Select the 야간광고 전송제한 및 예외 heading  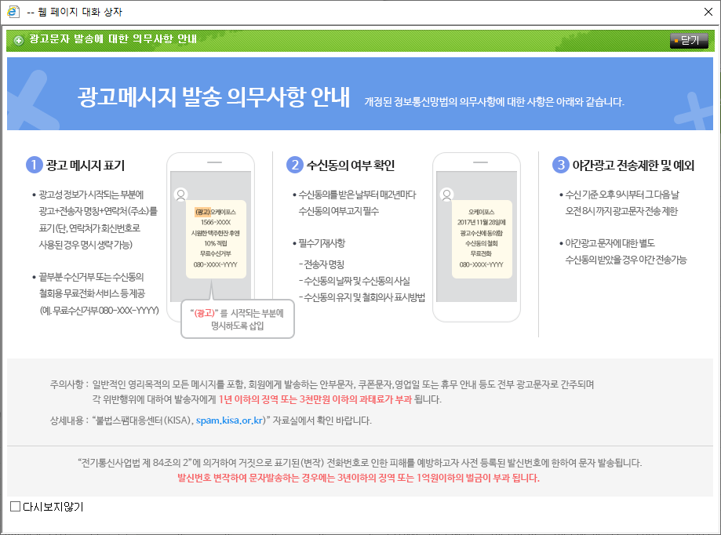point(633,166)
